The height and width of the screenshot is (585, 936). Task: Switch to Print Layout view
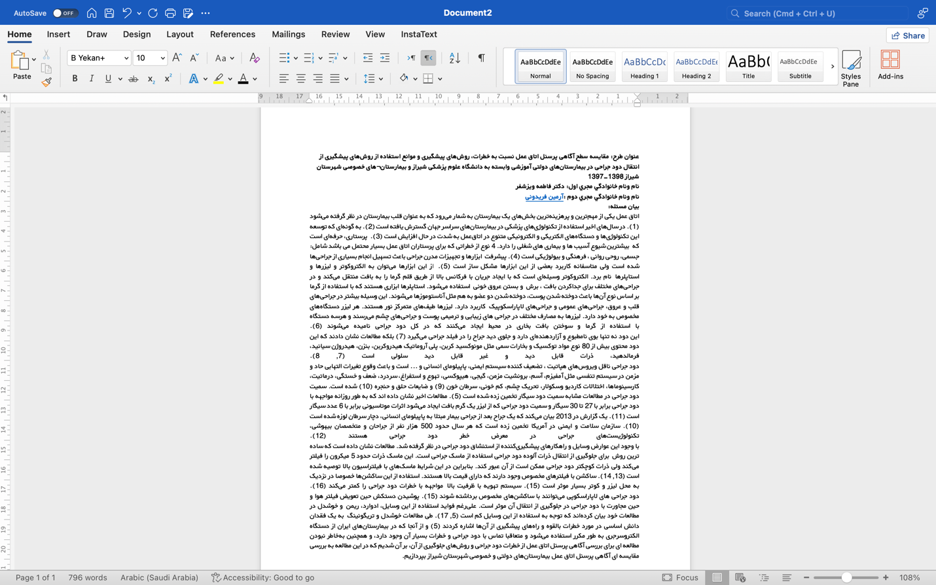coord(717,578)
